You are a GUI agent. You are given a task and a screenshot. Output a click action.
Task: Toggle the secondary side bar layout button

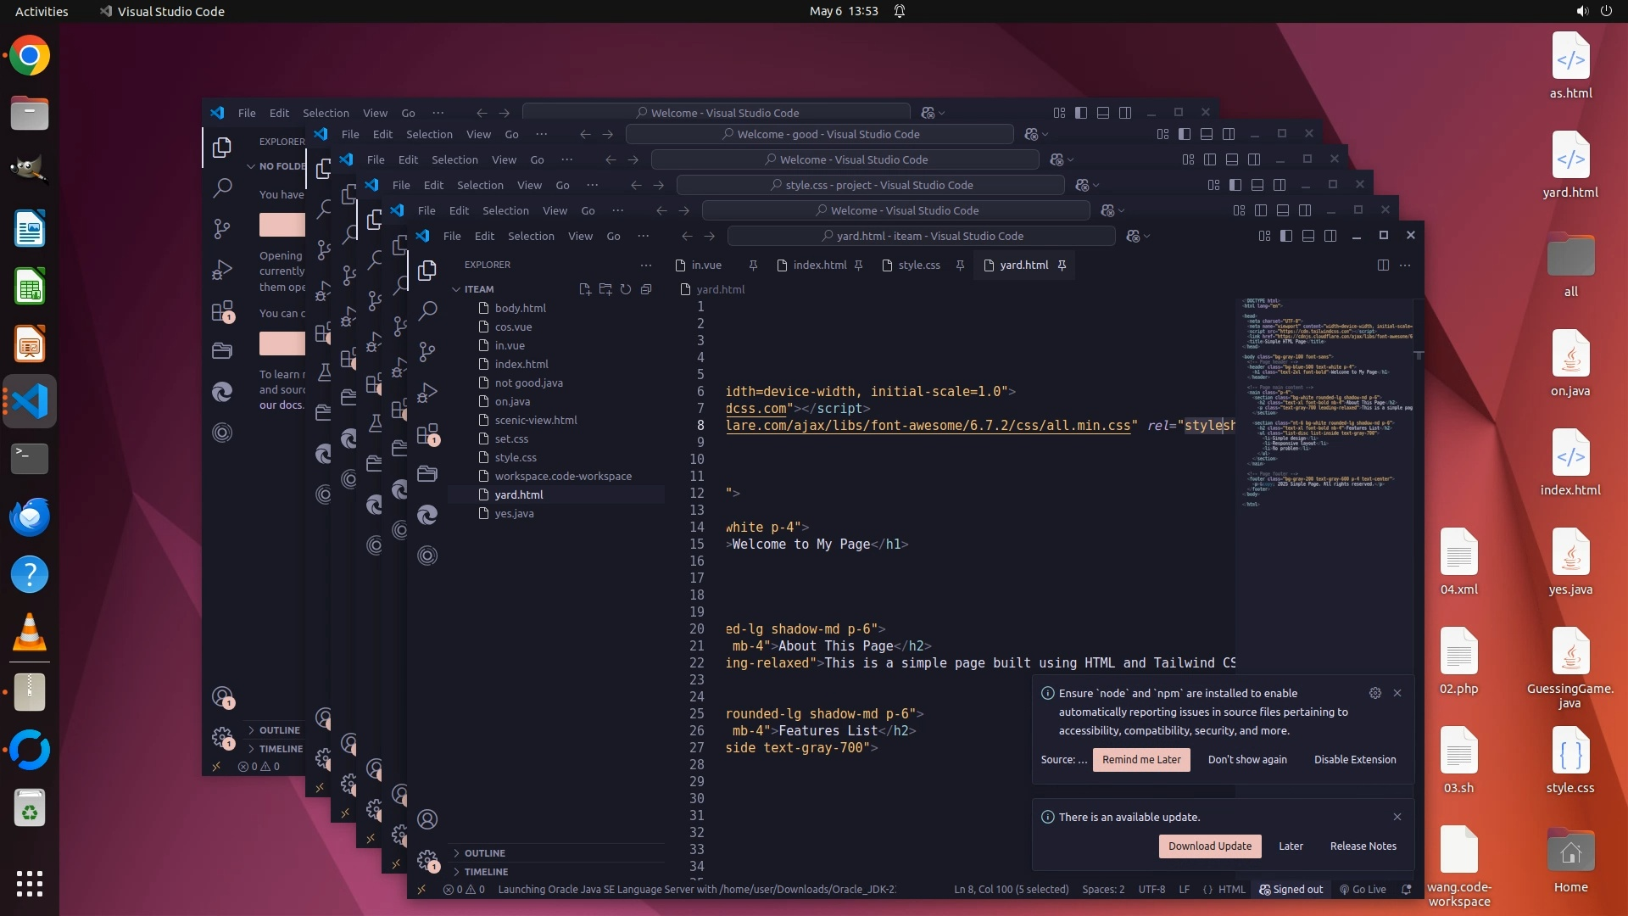coord(1330,236)
